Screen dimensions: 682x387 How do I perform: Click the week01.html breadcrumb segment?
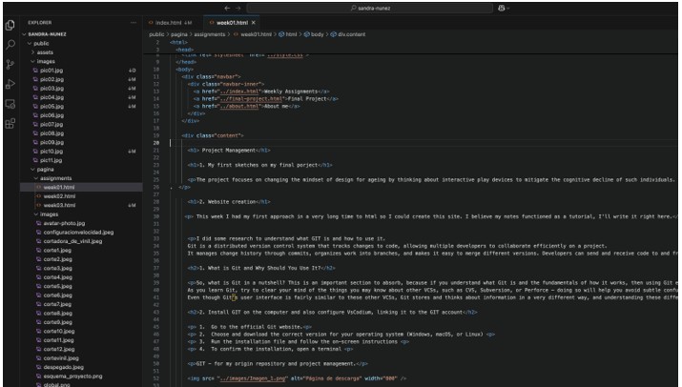(x=256, y=34)
